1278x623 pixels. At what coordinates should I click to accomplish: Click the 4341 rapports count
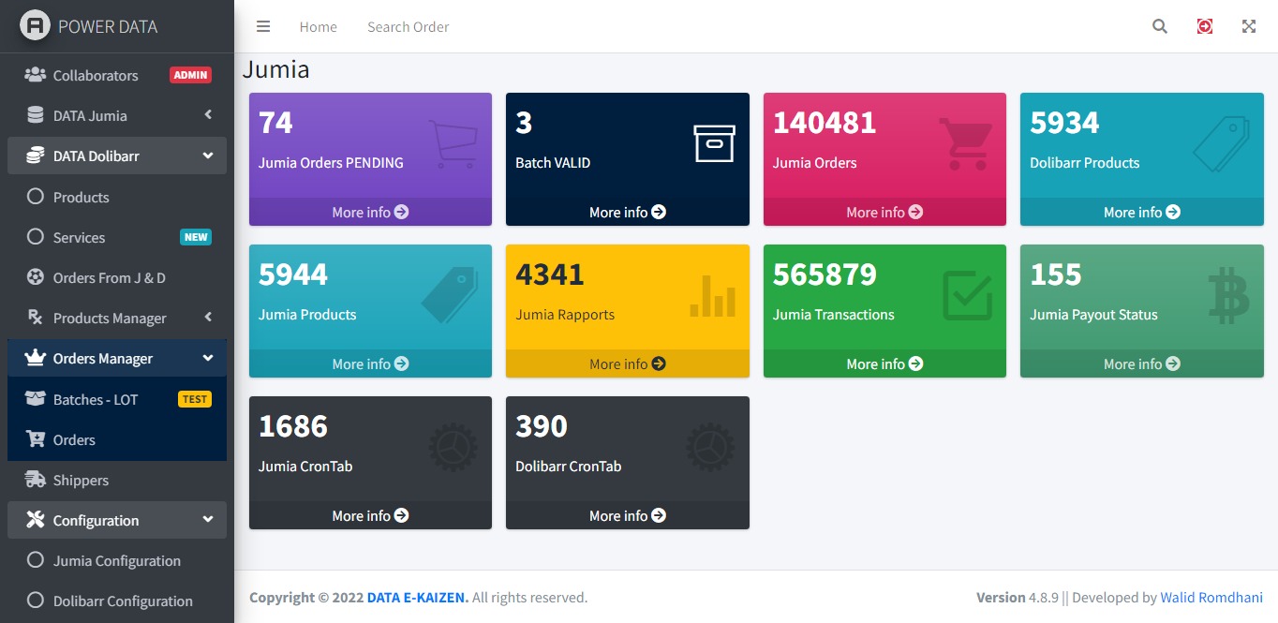(550, 274)
